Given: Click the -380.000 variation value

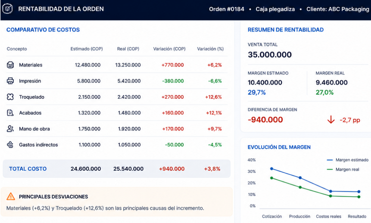Looking at the screenshot, I should point(173,81).
